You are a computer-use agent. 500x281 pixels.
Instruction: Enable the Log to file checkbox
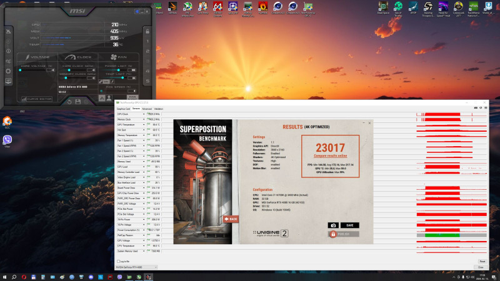pyautogui.click(x=118, y=262)
